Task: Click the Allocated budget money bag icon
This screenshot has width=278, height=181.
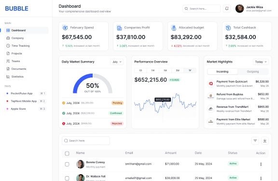Action: coord(174,28)
